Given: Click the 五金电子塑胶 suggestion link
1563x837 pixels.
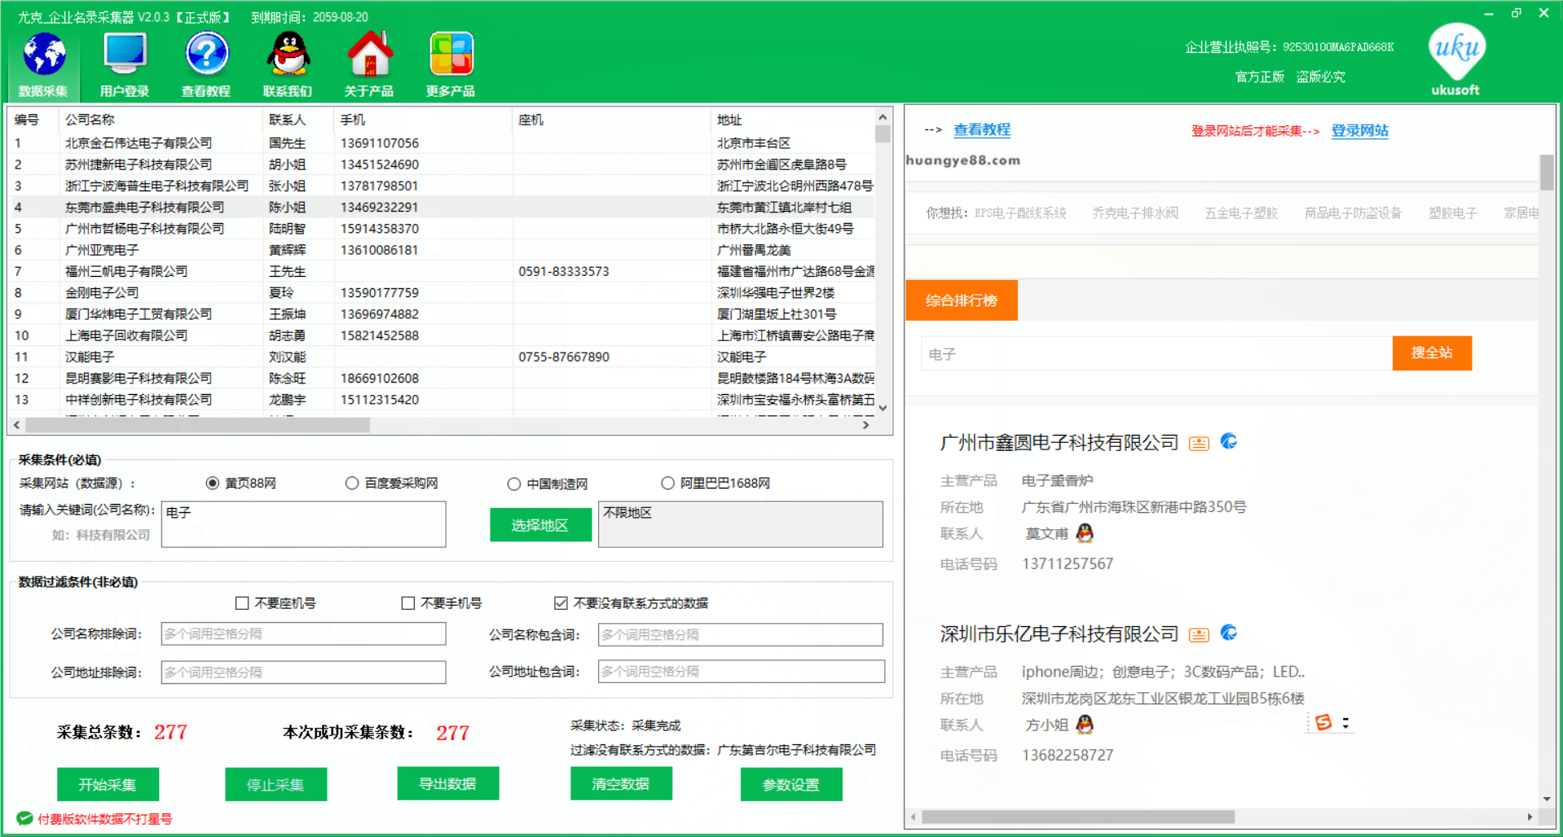Looking at the screenshot, I should (1241, 213).
